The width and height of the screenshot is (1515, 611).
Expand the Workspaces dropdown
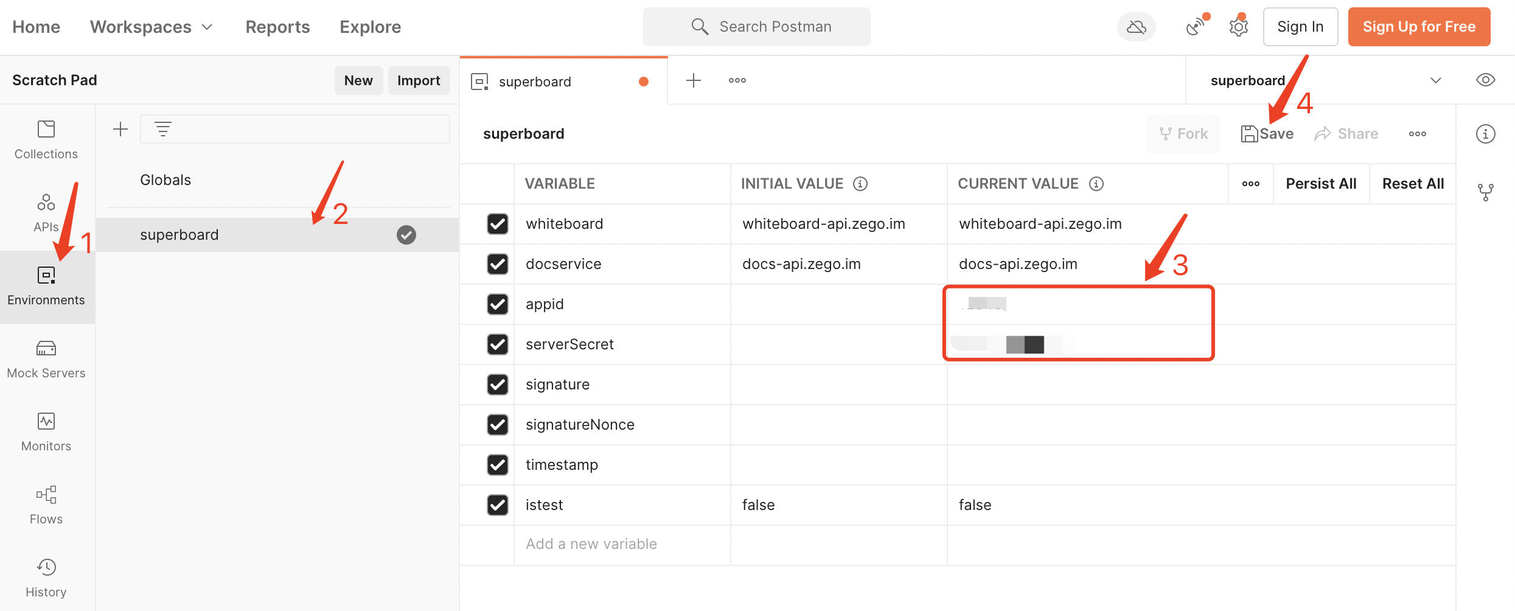tap(151, 27)
